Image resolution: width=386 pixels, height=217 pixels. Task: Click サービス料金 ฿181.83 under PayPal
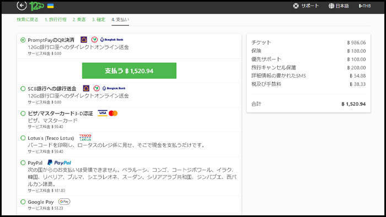(46, 191)
